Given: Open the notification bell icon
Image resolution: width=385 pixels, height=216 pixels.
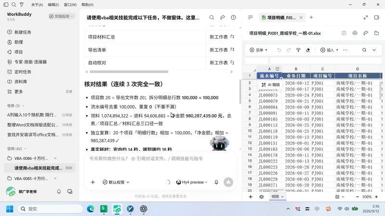Looking at the screenshot, I should coord(59,192).
